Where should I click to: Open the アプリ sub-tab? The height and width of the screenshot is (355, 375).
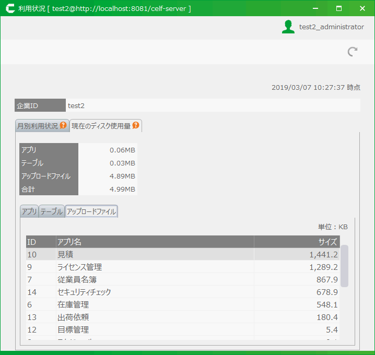click(29, 211)
